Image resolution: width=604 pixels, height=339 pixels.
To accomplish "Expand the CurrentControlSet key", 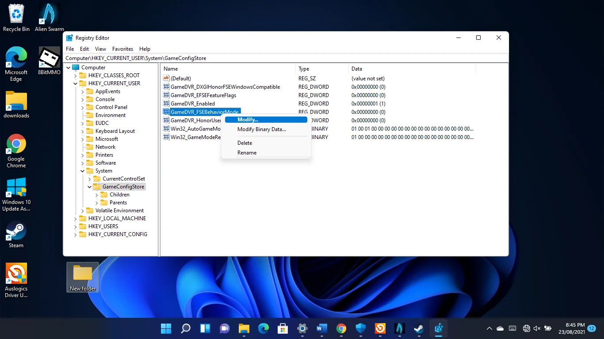I will [x=89, y=179].
